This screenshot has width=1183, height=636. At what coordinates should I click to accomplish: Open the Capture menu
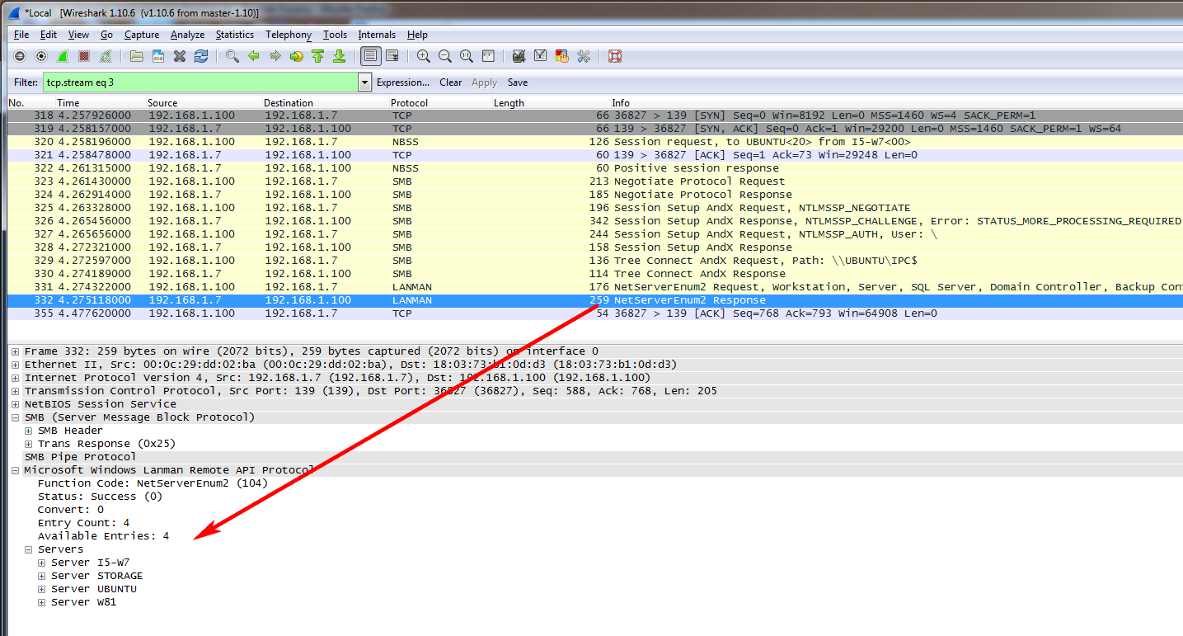[x=142, y=35]
